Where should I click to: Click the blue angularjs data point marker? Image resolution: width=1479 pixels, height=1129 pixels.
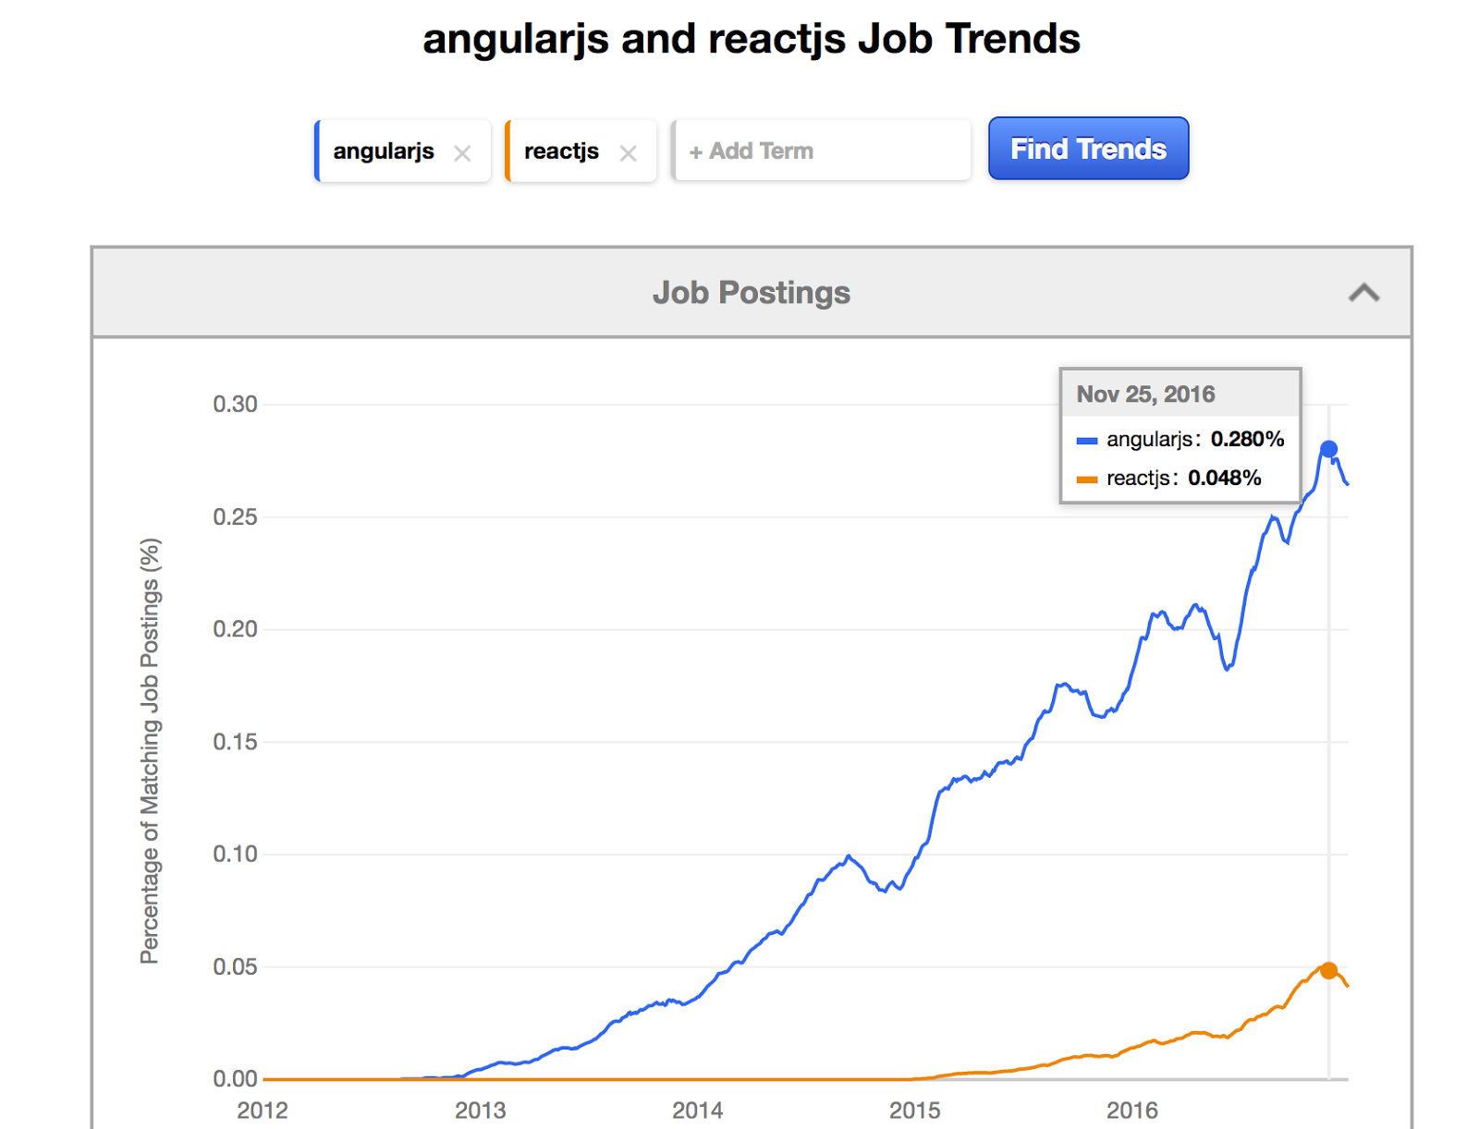[x=1328, y=449]
